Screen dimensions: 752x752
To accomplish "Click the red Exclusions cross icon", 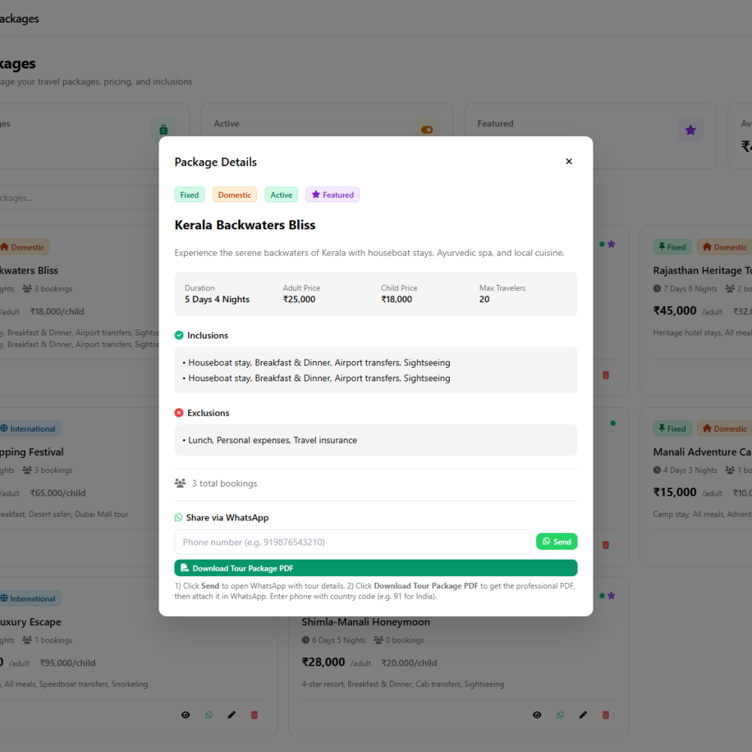I will coord(179,413).
